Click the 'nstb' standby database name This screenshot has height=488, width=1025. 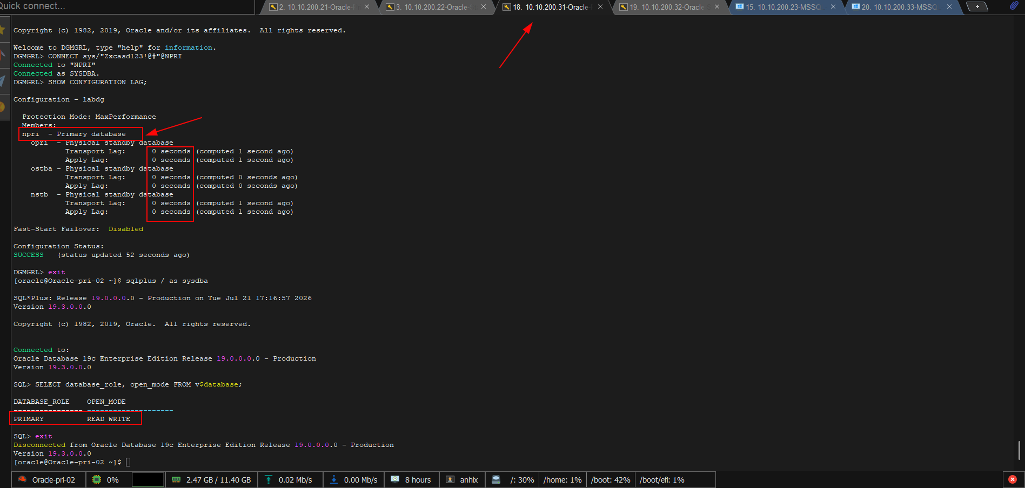click(39, 194)
